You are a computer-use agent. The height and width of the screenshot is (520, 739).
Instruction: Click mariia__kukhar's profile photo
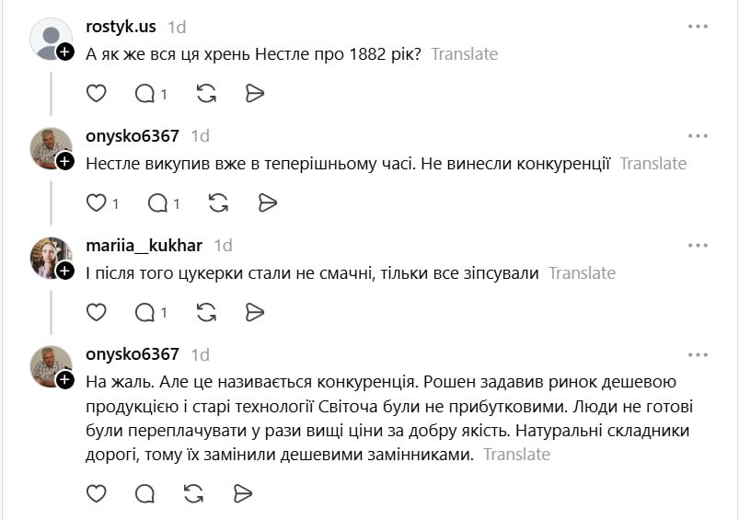(x=50, y=257)
